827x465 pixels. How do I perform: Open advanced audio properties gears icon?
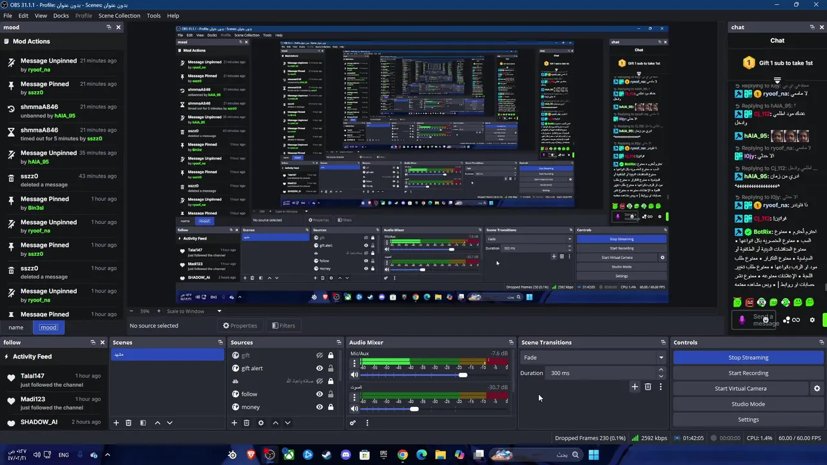(353, 423)
